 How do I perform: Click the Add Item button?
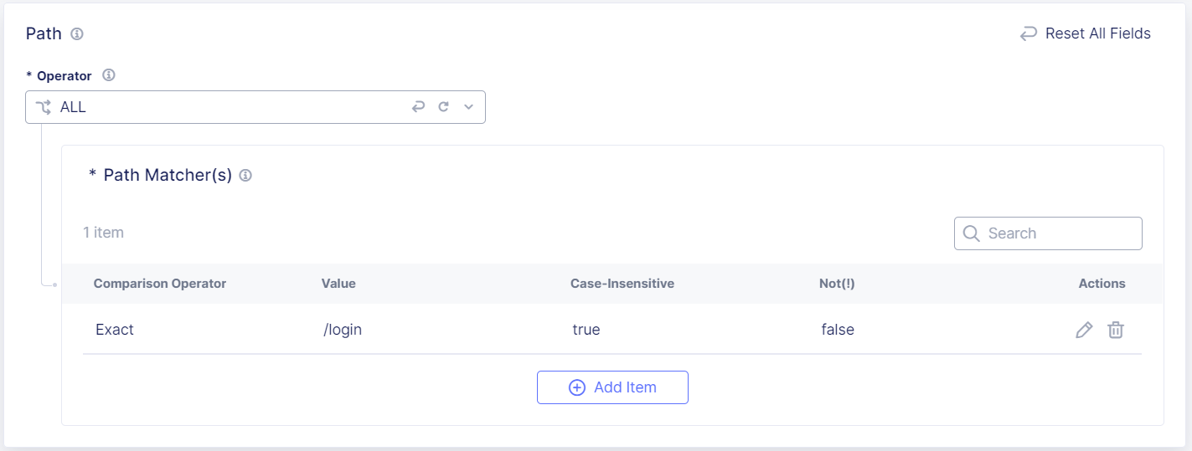point(612,387)
